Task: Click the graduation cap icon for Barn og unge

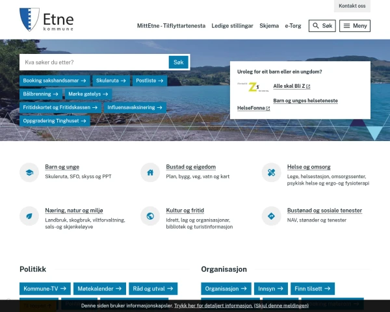Action: (29, 172)
